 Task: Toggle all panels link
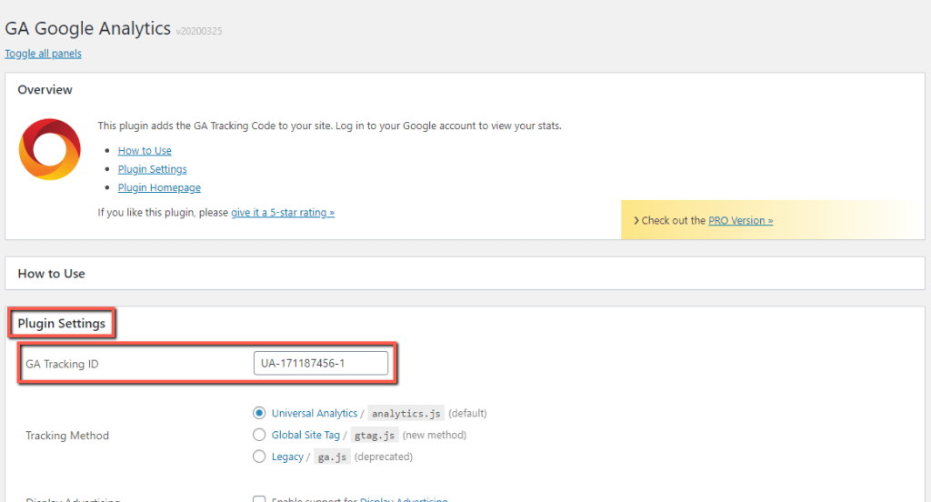point(44,54)
